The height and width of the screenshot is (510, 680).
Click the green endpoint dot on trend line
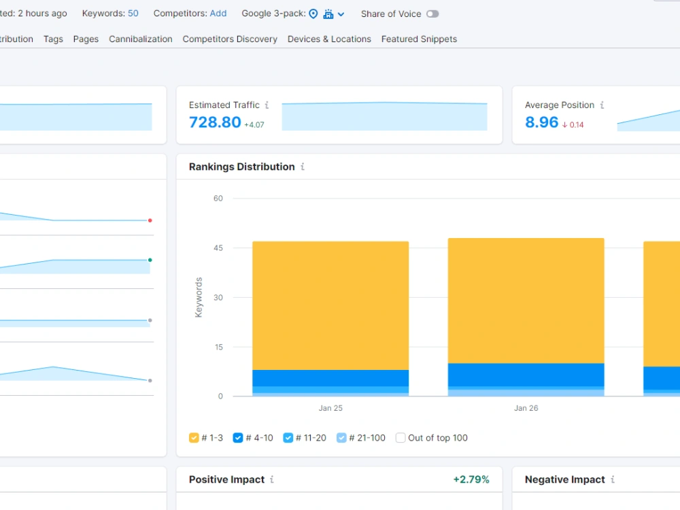[150, 260]
